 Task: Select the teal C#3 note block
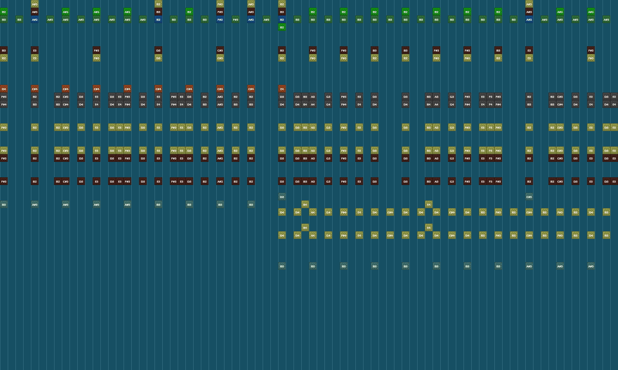pyautogui.click(x=529, y=197)
